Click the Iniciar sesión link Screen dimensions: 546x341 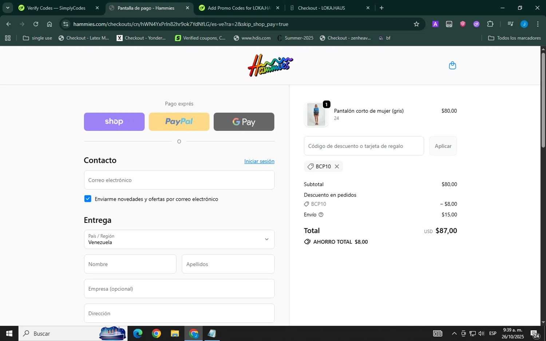click(259, 161)
